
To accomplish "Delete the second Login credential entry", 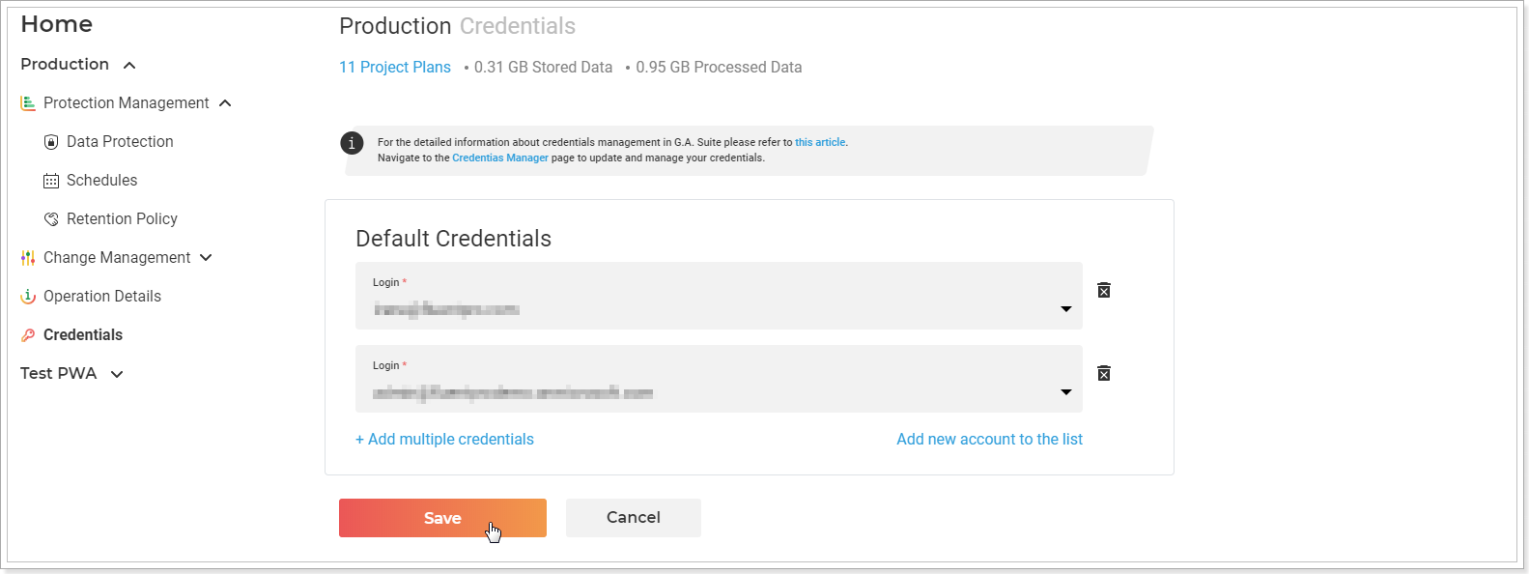I will coord(1104,373).
